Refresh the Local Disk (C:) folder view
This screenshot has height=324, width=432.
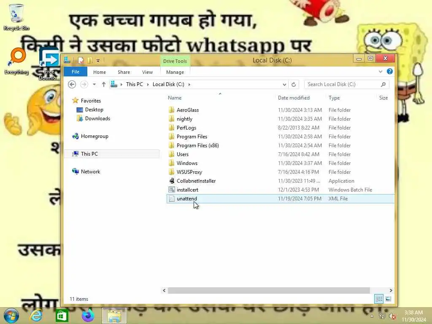(294, 84)
